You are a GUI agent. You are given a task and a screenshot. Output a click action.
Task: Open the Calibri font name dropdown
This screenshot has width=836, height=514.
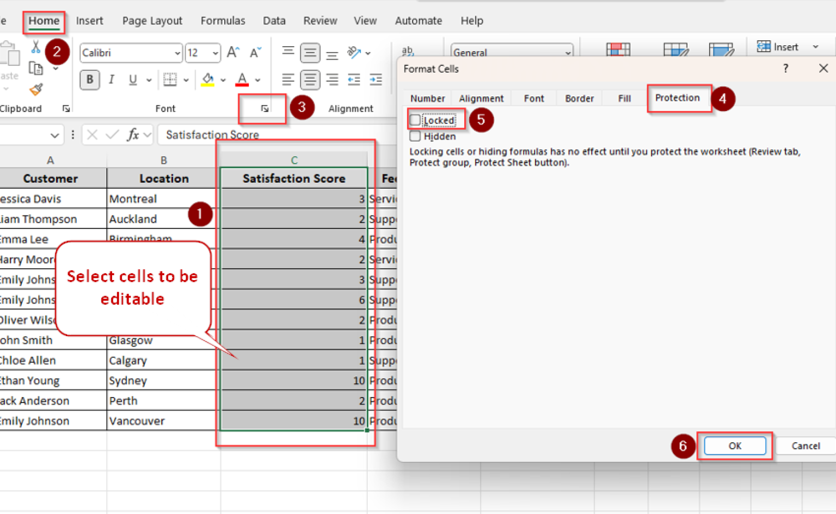[177, 53]
